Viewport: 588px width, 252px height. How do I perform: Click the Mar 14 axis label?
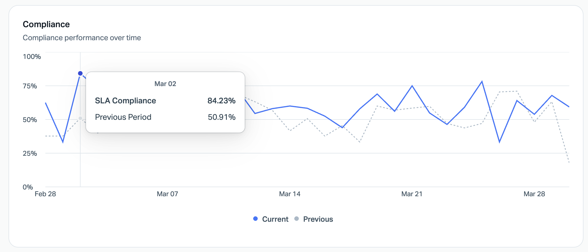coord(290,194)
